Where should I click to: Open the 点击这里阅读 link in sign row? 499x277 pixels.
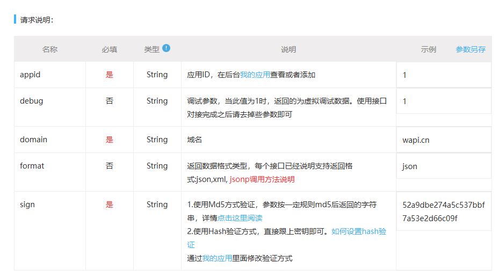(x=240, y=218)
